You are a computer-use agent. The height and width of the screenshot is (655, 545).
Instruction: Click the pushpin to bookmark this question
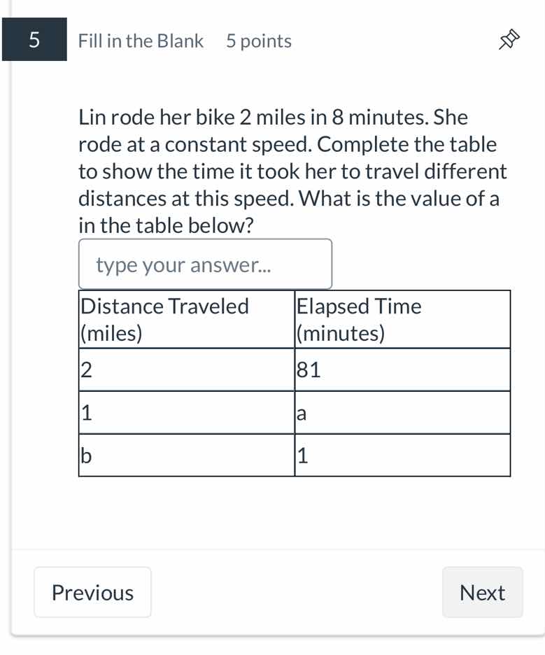pyautogui.click(x=510, y=40)
